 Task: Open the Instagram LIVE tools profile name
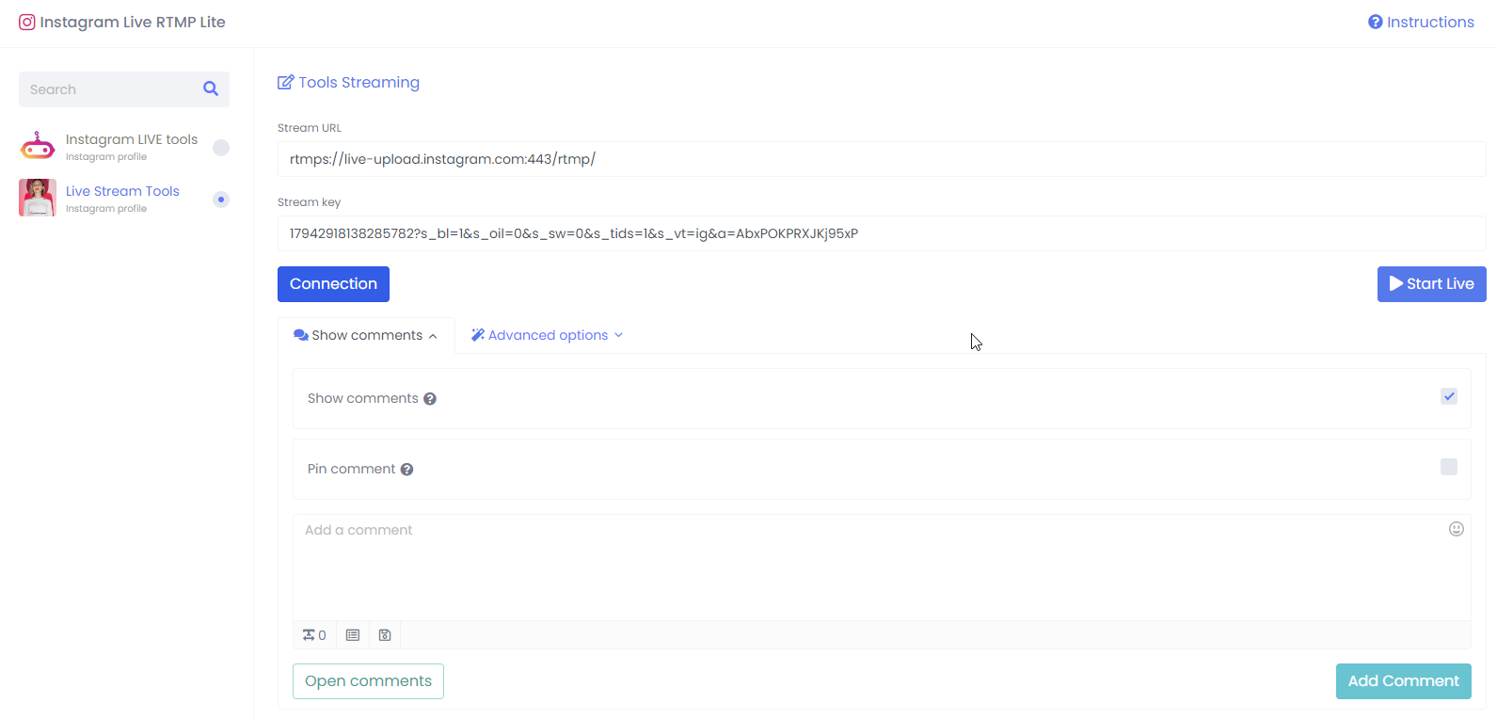coord(132,139)
